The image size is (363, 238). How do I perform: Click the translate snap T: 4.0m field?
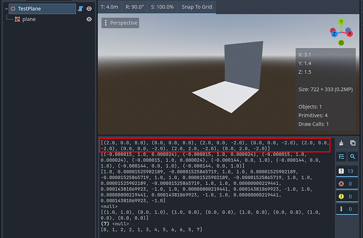[109, 7]
